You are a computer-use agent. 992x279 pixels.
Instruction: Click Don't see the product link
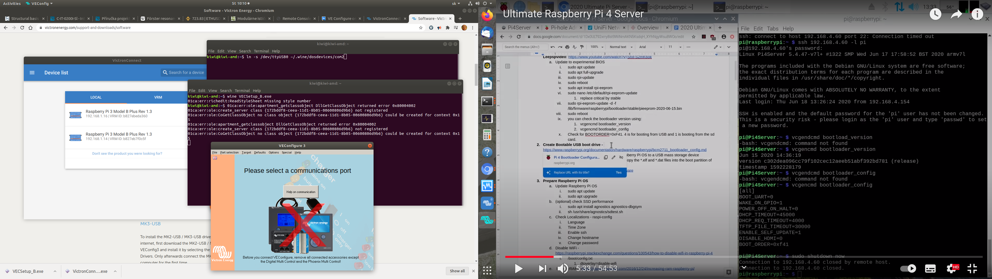click(x=127, y=154)
